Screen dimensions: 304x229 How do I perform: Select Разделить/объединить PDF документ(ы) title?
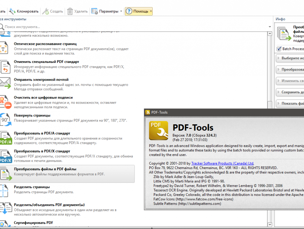[49, 205]
